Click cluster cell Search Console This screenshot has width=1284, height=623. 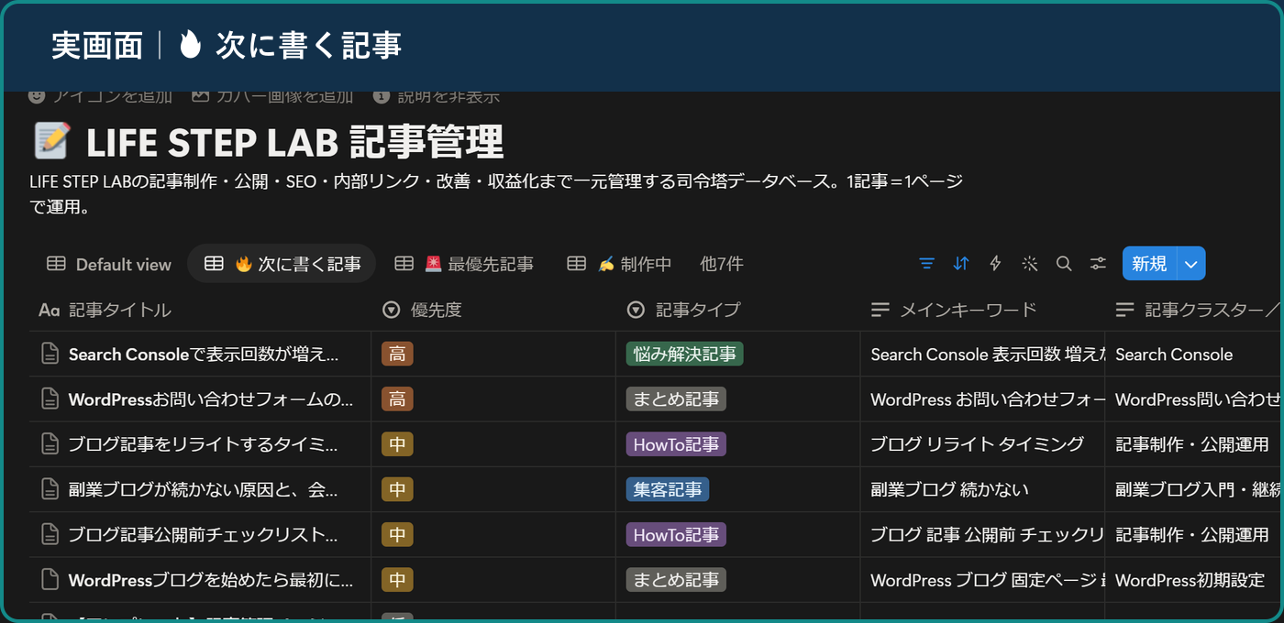[1174, 355]
